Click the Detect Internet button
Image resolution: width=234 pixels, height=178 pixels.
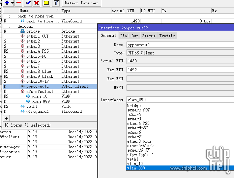(81, 3)
